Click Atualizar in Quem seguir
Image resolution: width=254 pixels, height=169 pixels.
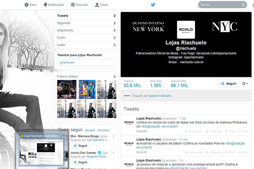tap(90, 130)
